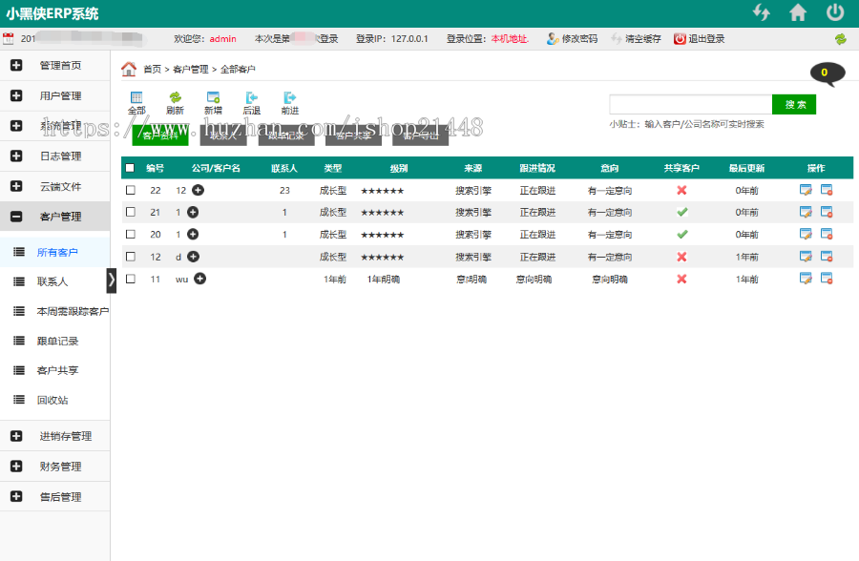
Task: Expand details plus icon for customer 21
Action: [x=193, y=212]
